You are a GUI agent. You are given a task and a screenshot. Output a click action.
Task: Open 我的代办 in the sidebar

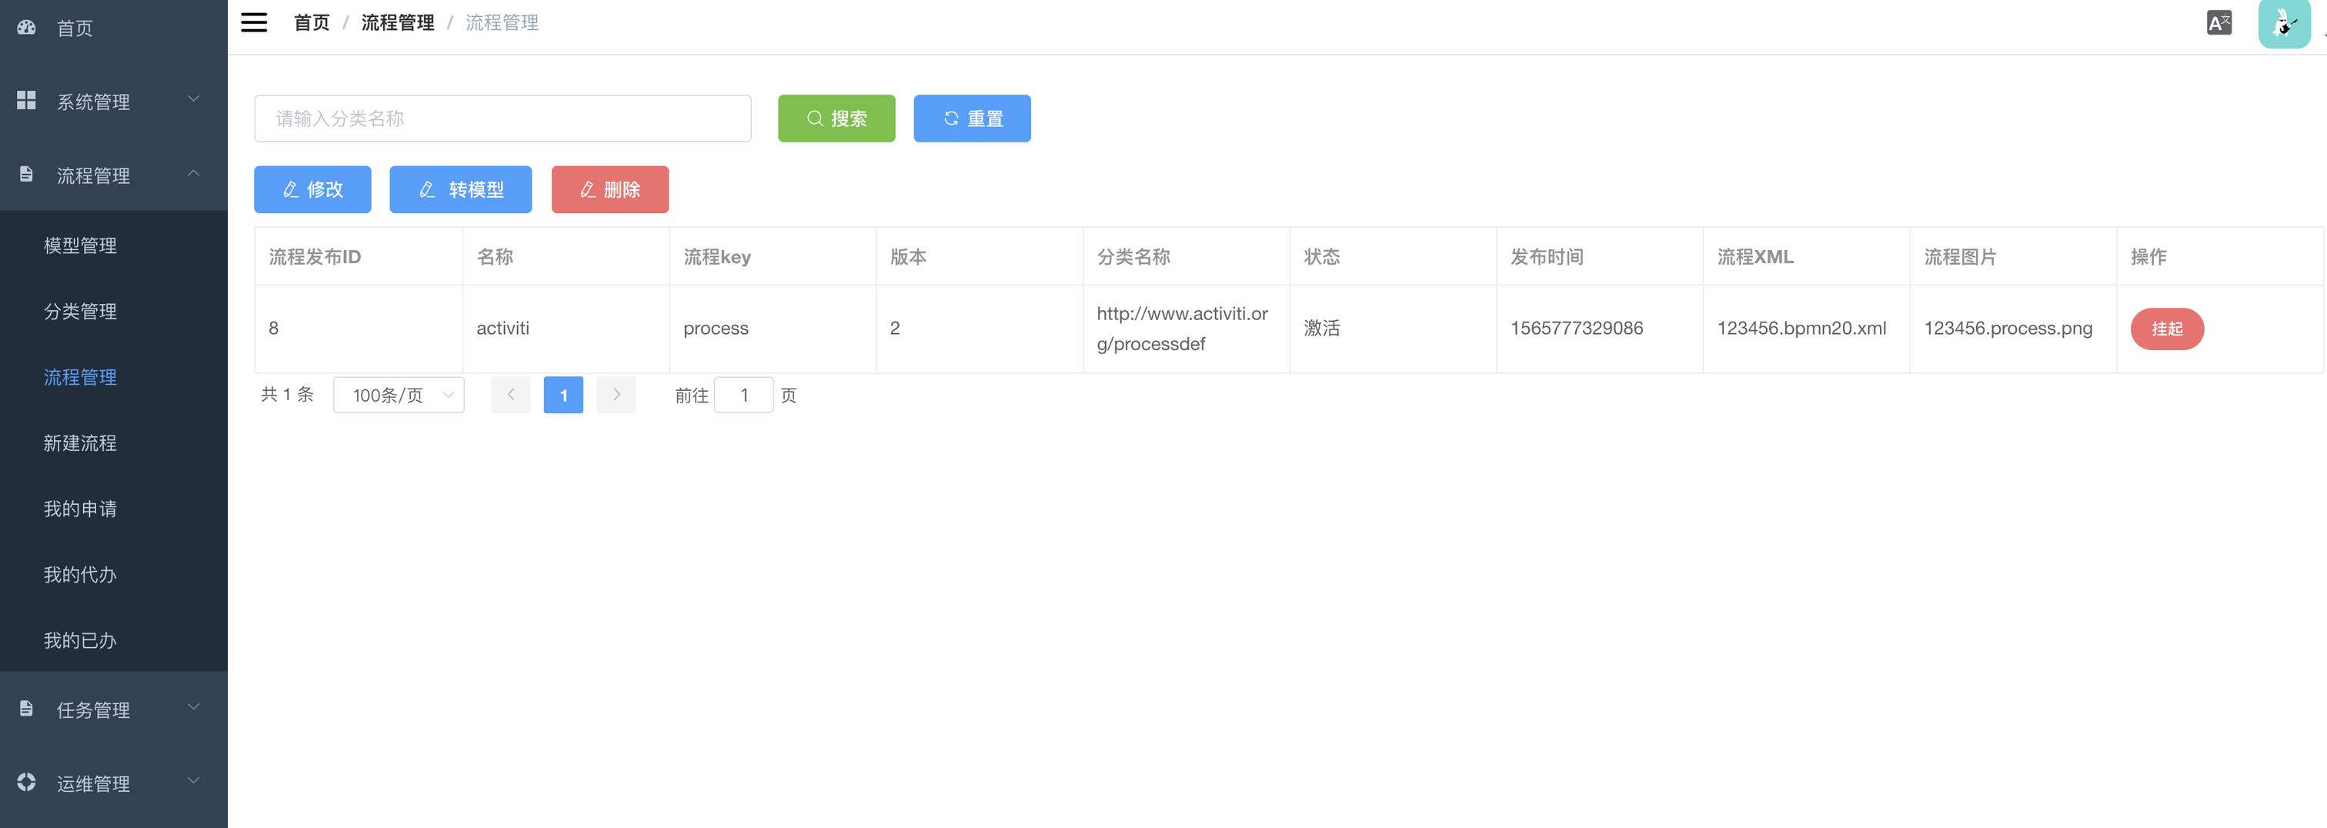[x=114, y=574]
